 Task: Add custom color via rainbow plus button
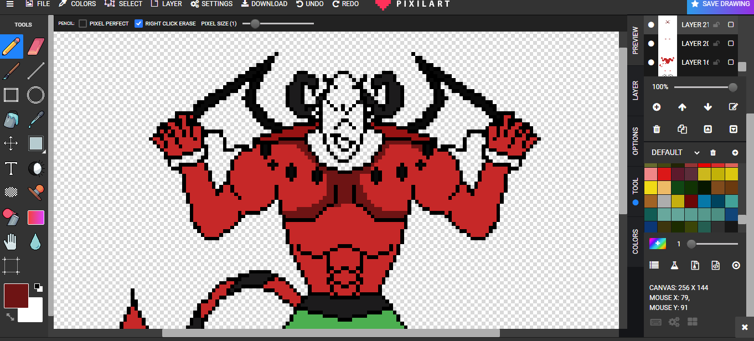click(x=658, y=244)
